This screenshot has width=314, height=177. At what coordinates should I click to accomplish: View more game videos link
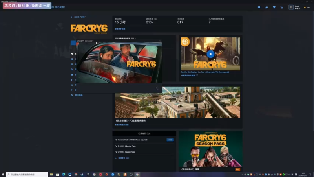(189, 76)
